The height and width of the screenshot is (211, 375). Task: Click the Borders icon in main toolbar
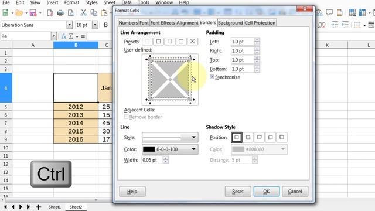pyautogui.click(x=357, y=25)
